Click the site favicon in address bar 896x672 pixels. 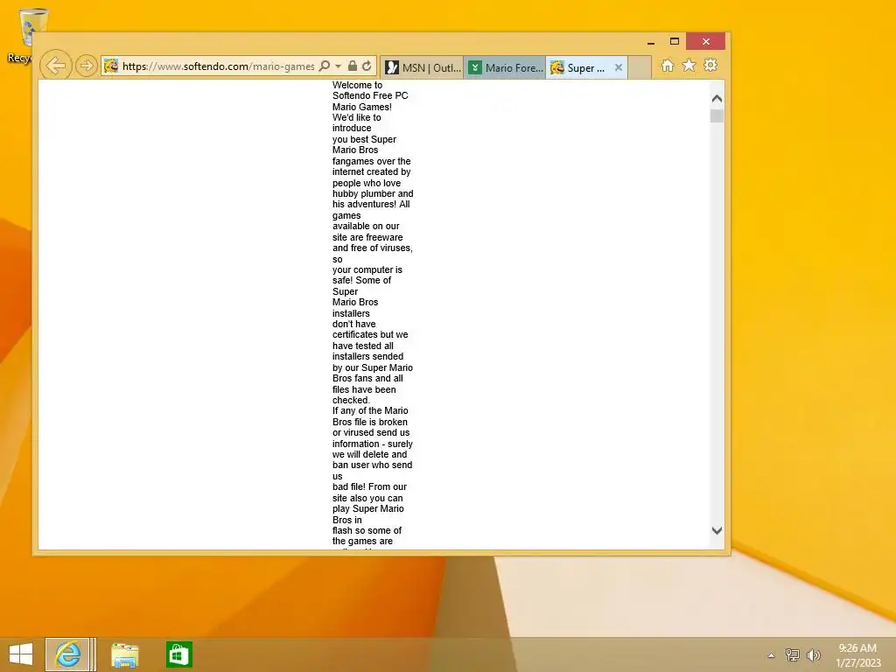[111, 66]
